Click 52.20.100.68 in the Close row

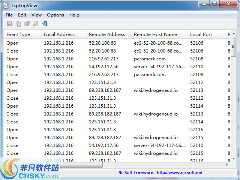pos(102,51)
